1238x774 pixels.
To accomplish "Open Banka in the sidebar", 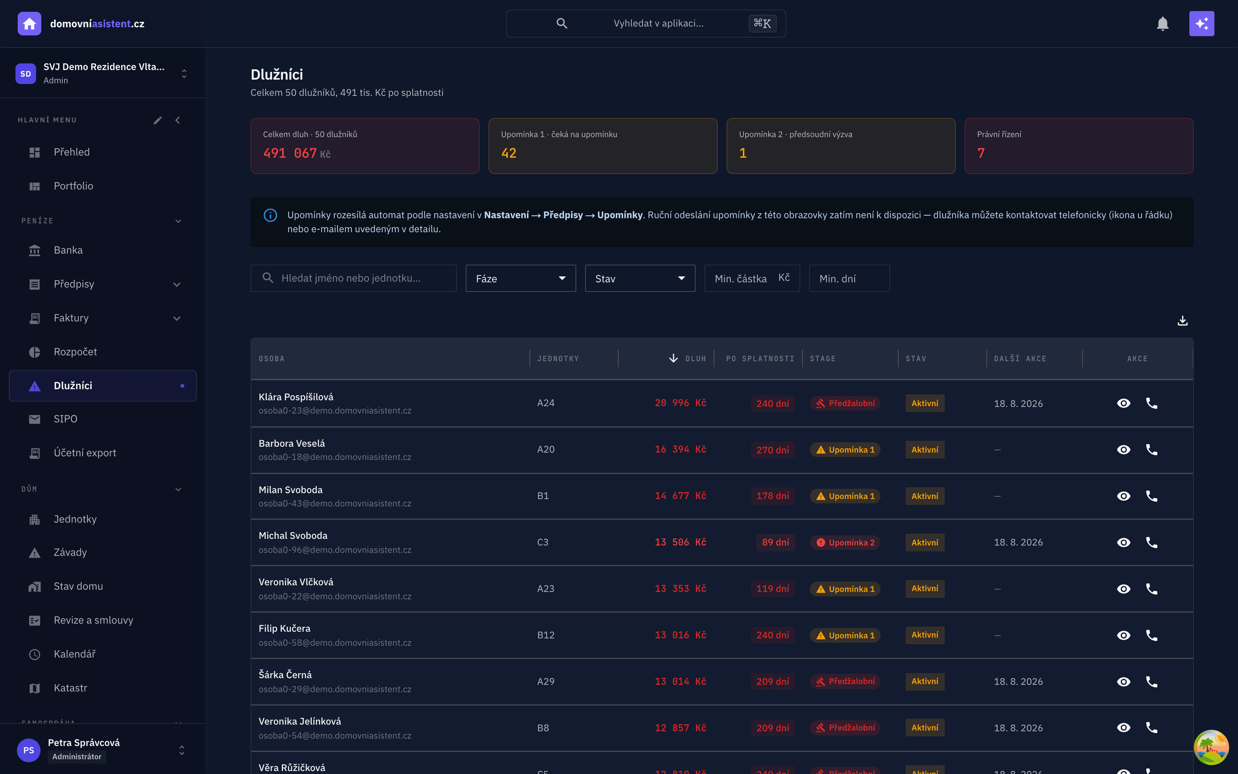I will tap(102, 250).
